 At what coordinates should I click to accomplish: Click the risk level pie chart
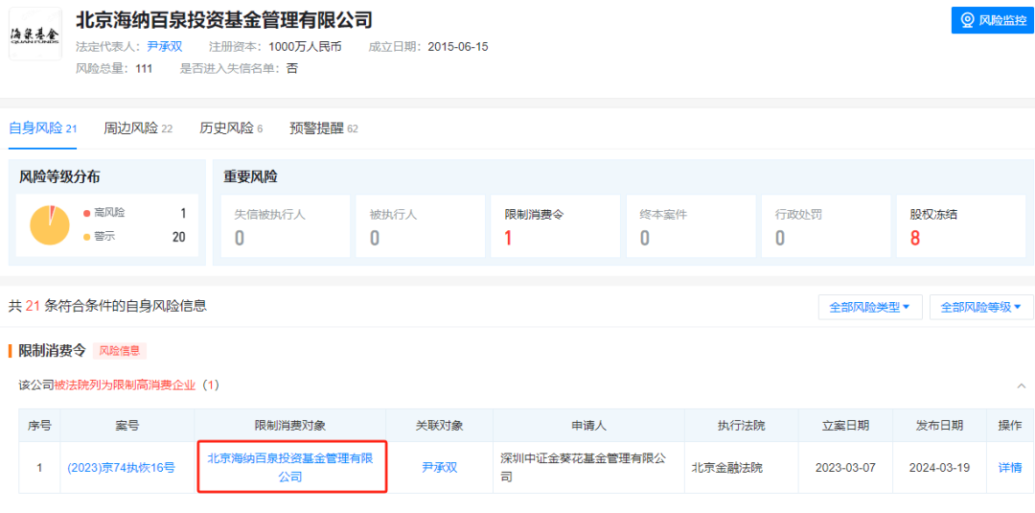[x=50, y=224]
